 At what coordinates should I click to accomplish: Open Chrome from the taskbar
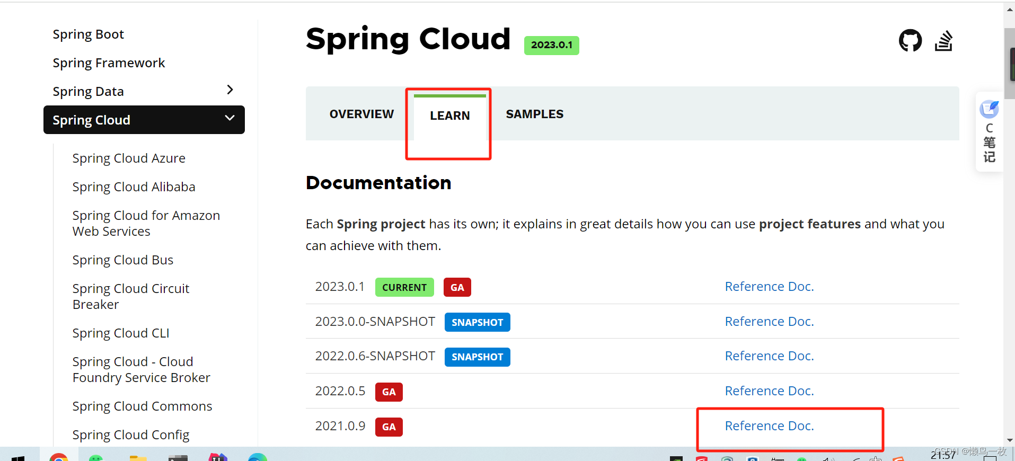click(x=59, y=457)
